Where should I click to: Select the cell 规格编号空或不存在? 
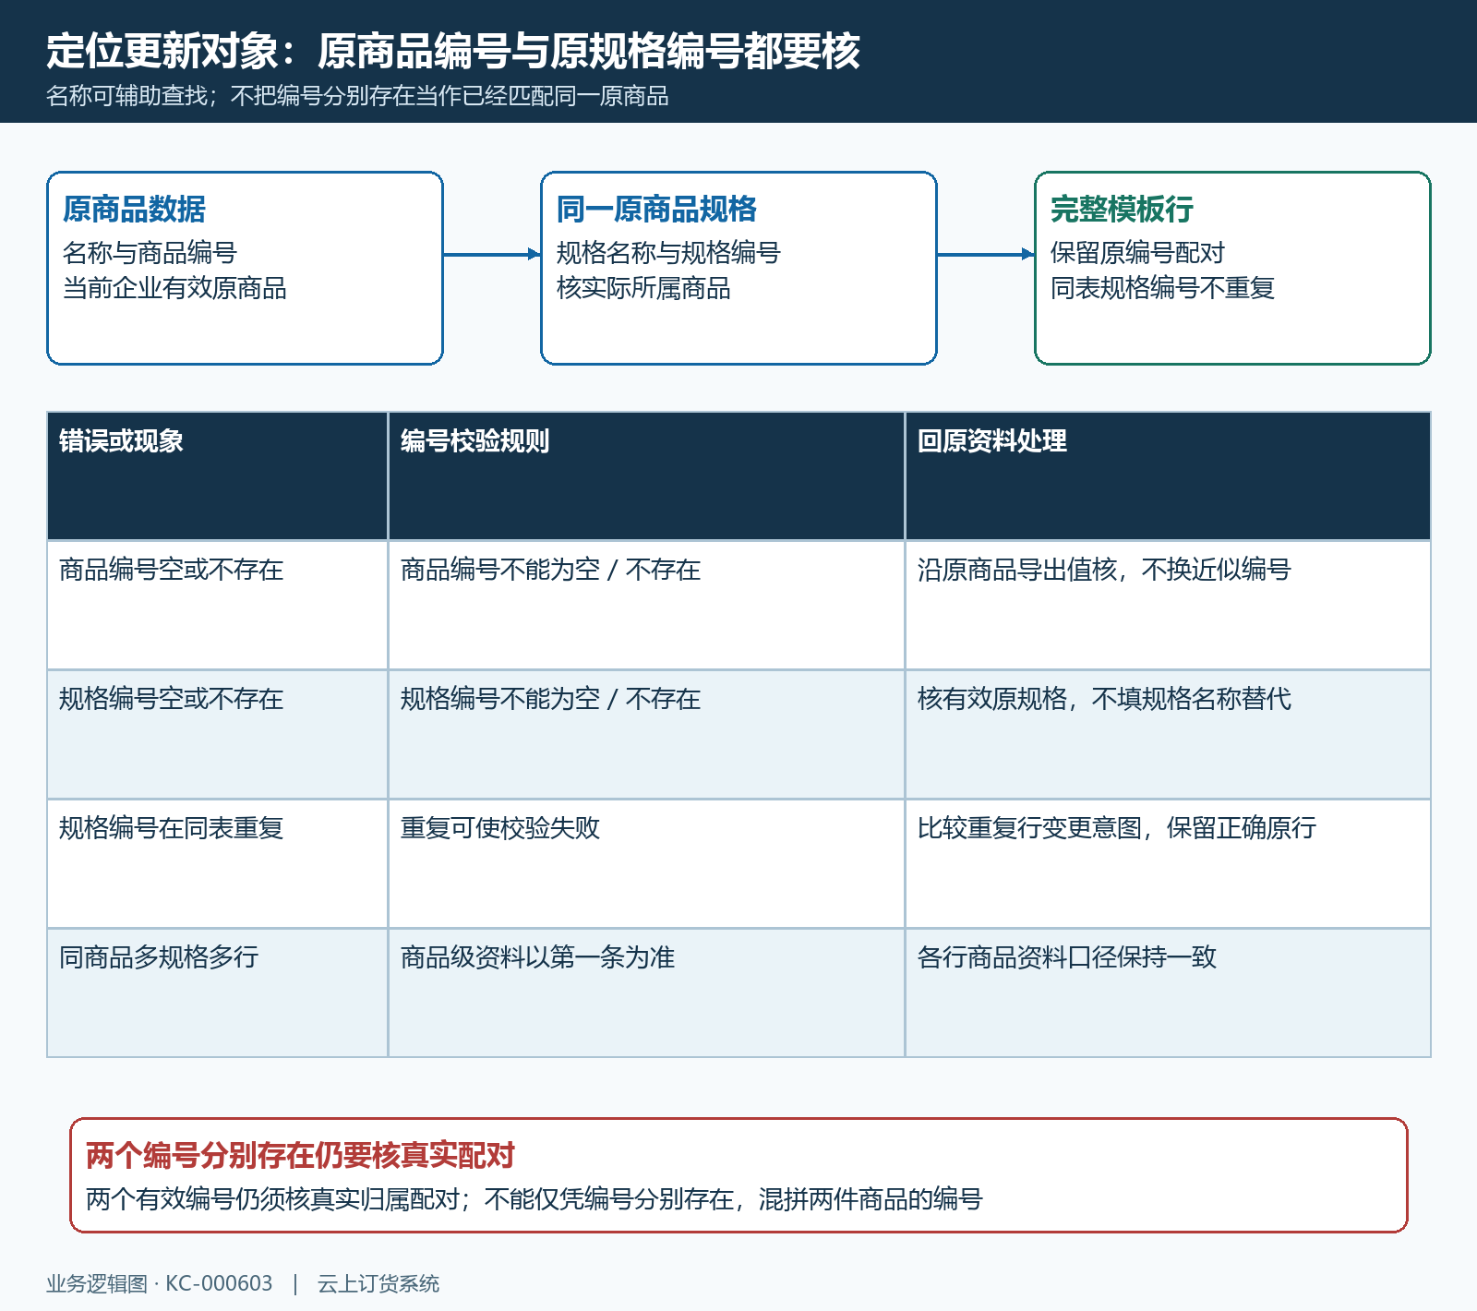pos(217,734)
